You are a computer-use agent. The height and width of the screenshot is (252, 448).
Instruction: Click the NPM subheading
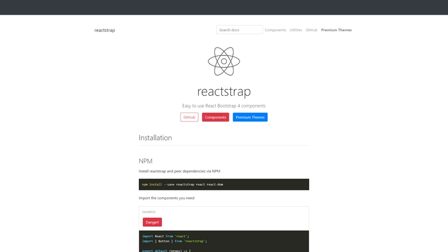pos(146,161)
